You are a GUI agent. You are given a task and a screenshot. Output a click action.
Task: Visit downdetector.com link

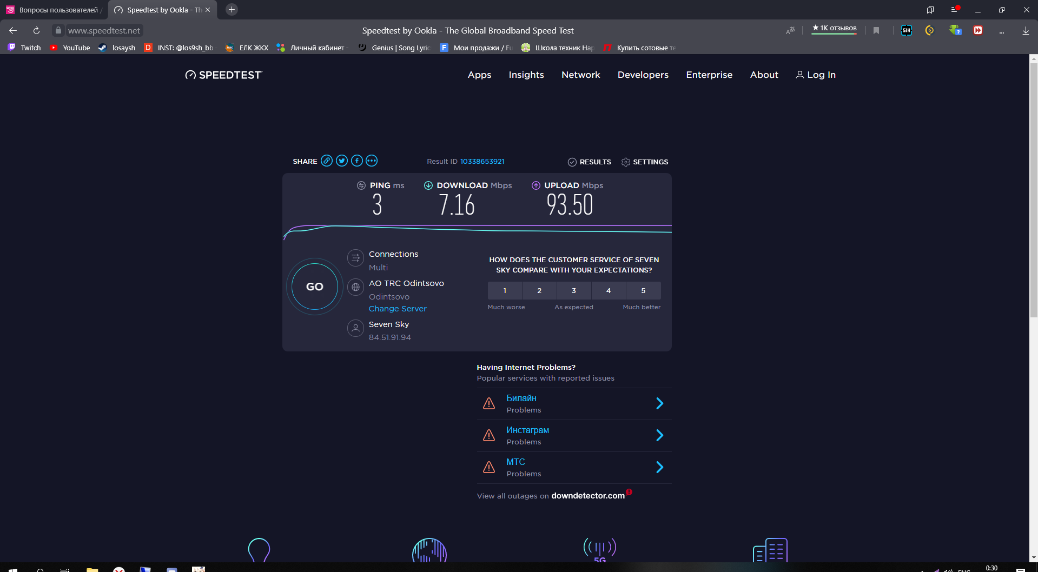pyautogui.click(x=588, y=496)
